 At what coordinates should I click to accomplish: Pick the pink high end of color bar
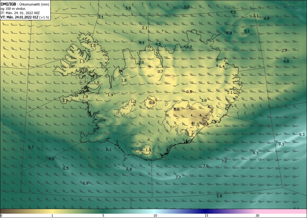[282, 211]
